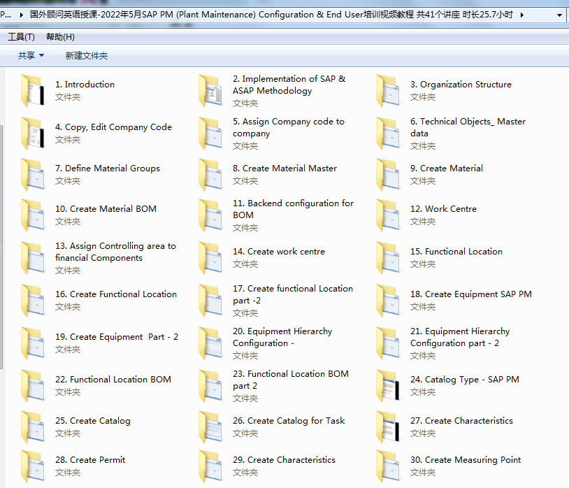Click the 16. Create Functional Location folder icon
Viewport: 569px width, 488px height.
(33, 301)
